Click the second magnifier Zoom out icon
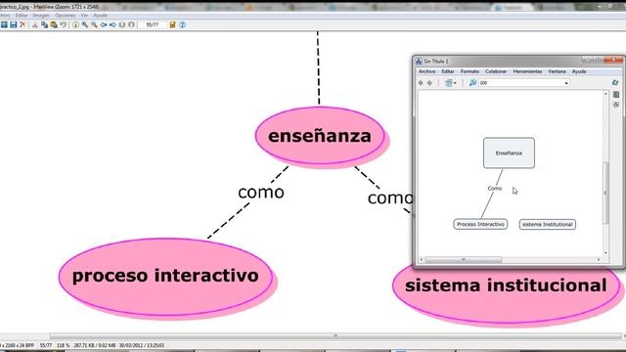Image resolution: width=626 pixels, height=352 pixels. pos(94,24)
